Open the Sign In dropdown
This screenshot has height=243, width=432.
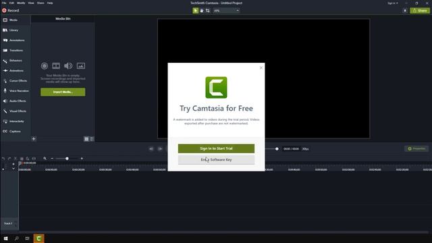(x=393, y=3)
